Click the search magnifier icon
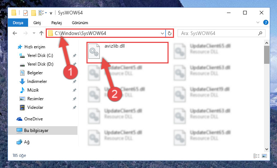Image resolution: width=277 pixels, height=168 pixels. pyautogui.click(x=260, y=33)
